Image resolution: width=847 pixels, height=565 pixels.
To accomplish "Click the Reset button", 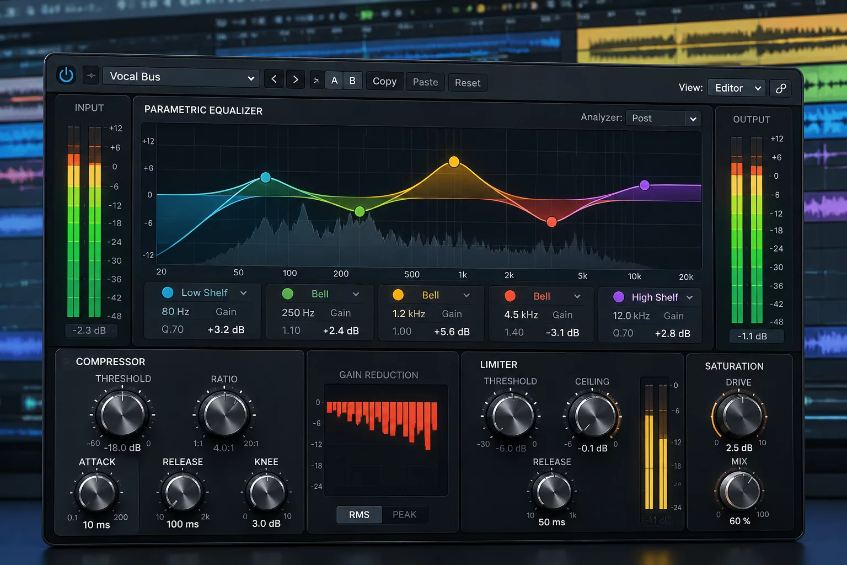I will (468, 83).
